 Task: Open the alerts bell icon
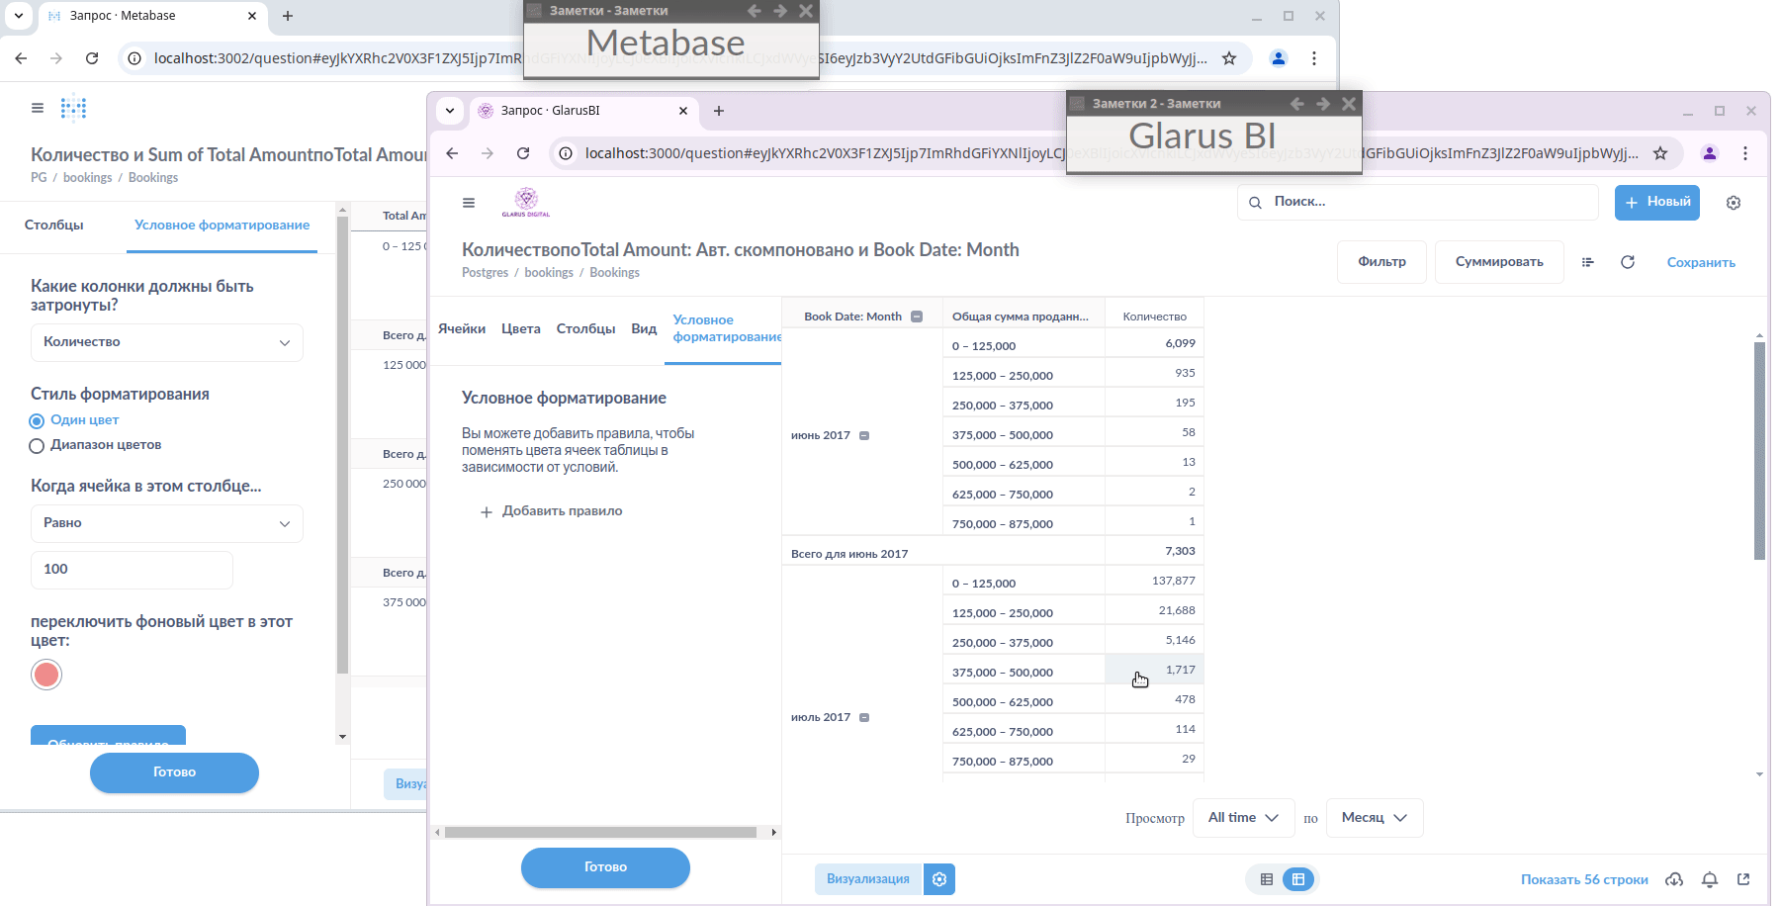tap(1709, 879)
